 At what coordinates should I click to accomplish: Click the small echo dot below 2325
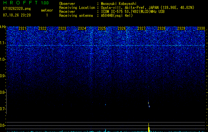pyautogui.click(x=105, y=105)
